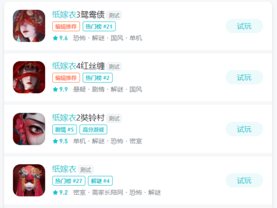This screenshot has width=277, height=208.
Task: Open the 纸嫁衣4红丝缠 title link
Action: tap(78, 66)
